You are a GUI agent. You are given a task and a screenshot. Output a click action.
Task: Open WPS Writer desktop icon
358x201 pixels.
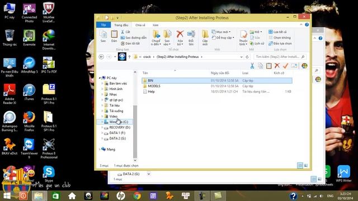click(343, 174)
